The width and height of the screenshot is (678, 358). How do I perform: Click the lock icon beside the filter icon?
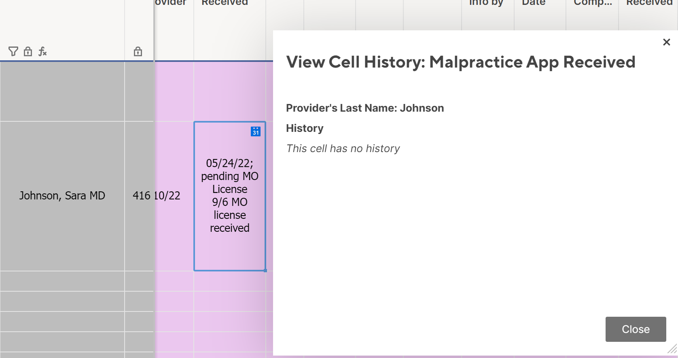pyautogui.click(x=28, y=51)
